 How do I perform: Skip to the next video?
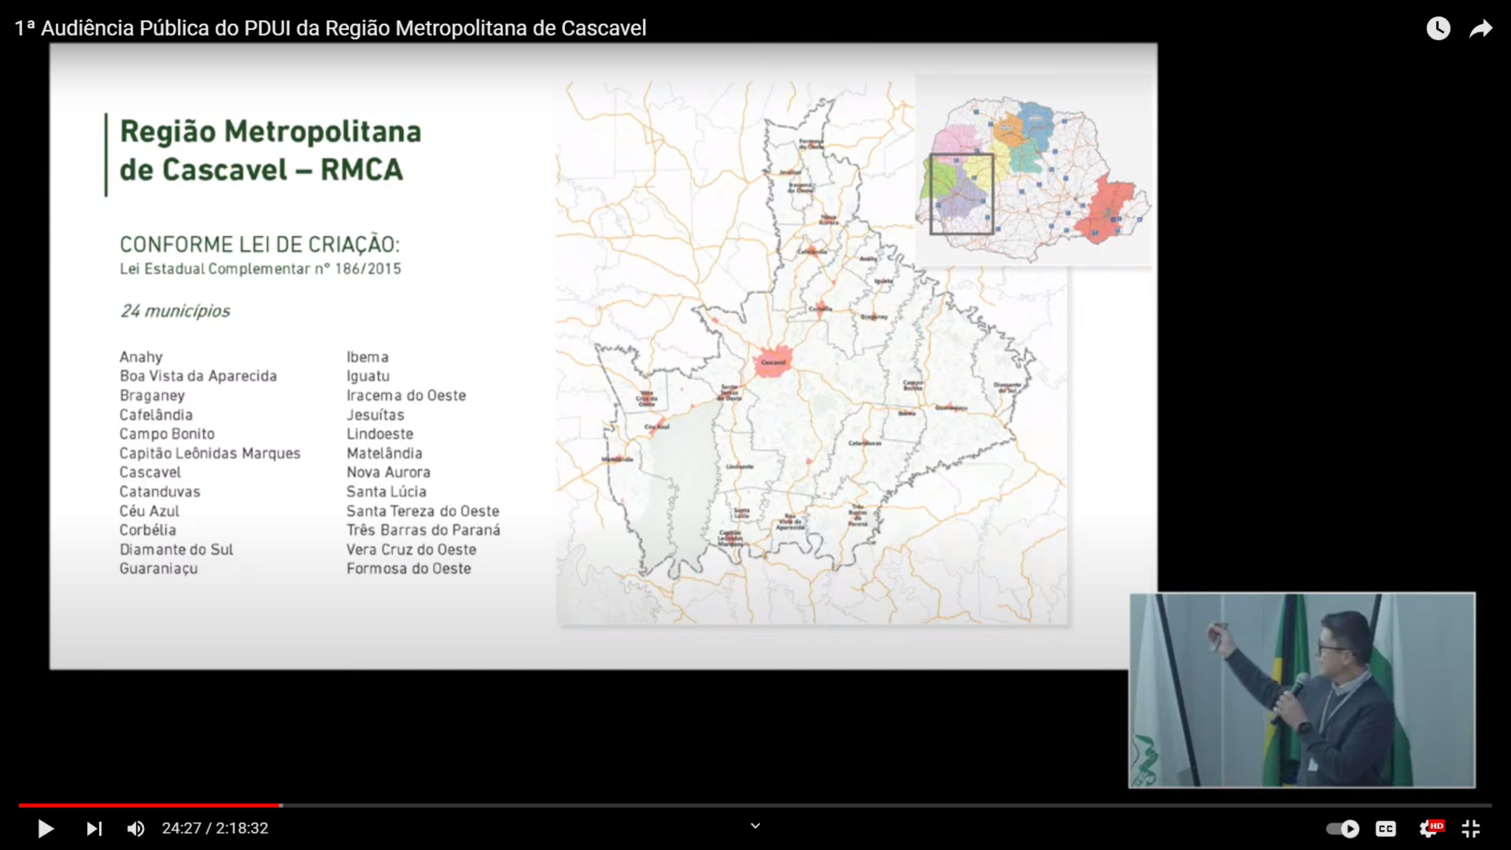[x=94, y=829]
